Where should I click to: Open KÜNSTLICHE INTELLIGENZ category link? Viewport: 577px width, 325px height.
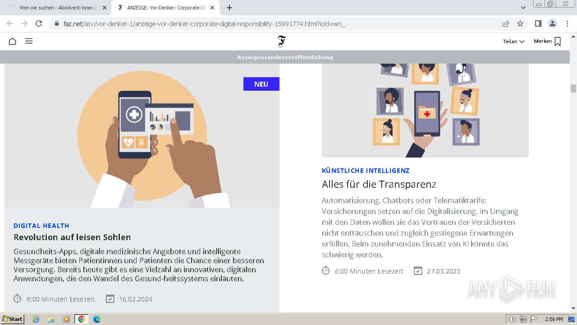coord(366,171)
